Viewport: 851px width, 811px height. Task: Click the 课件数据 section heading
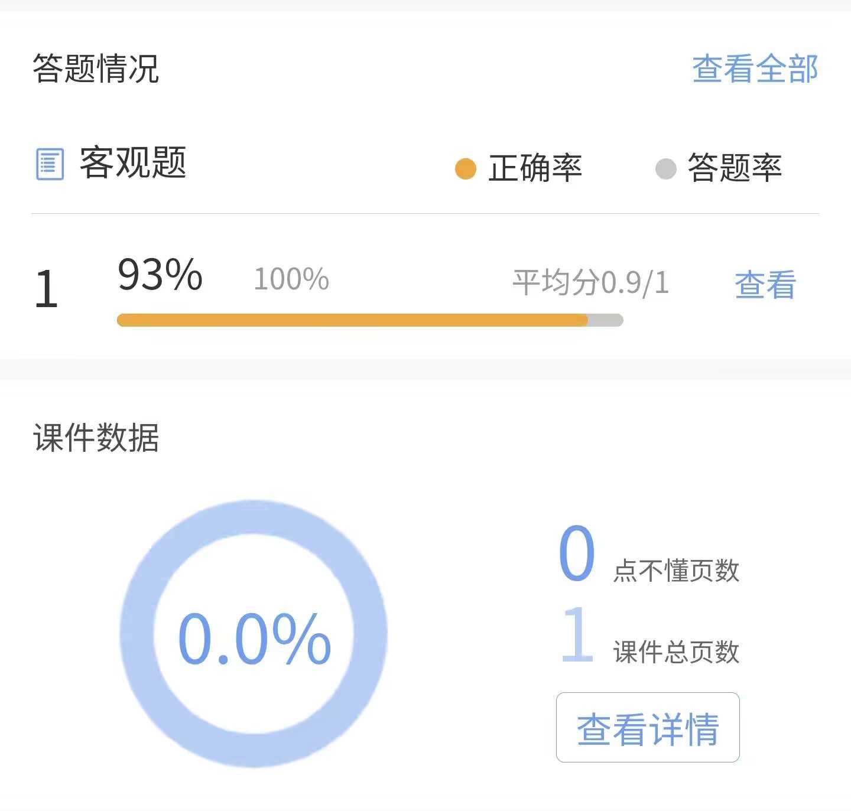[96, 438]
